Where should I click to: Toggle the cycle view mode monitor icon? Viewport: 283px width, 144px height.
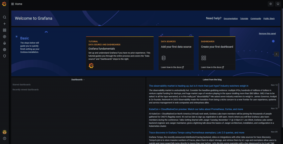(x=278, y=4)
